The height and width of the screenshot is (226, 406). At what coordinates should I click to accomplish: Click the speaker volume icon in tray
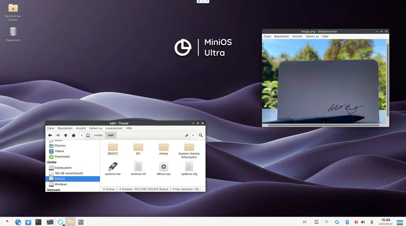363,222
